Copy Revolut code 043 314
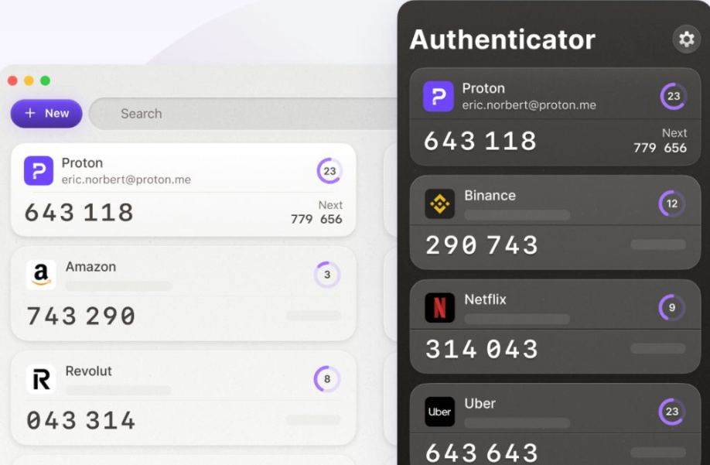Image resolution: width=710 pixels, height=465 pixels. (x=81, y=420)
